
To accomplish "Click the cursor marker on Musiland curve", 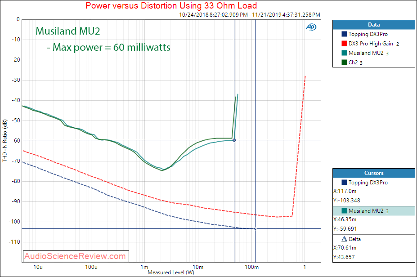I will (234, 140).
